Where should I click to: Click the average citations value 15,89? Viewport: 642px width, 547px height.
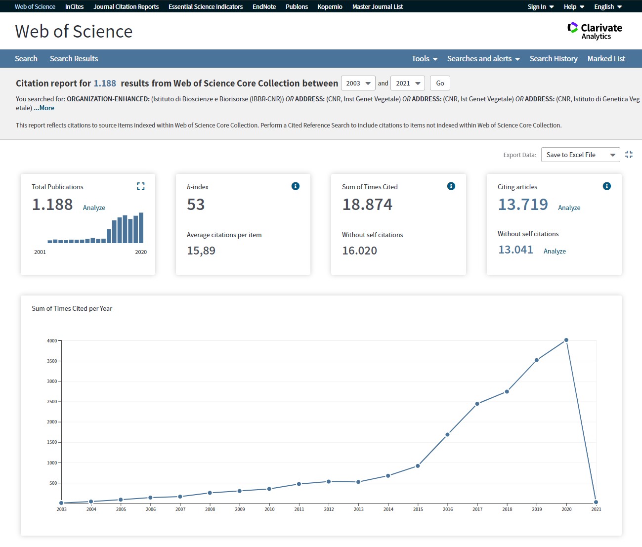201,251
